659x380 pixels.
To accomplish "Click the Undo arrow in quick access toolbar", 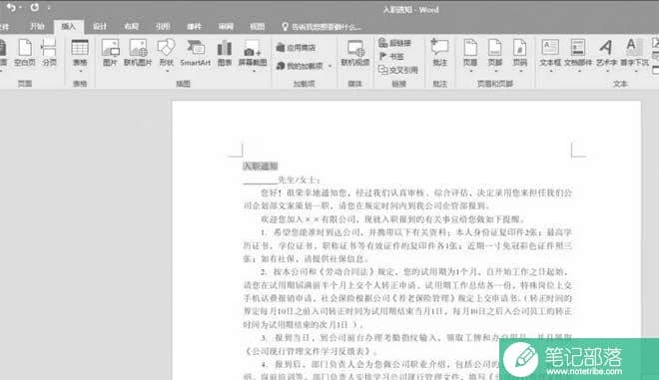I will [11, 8].
